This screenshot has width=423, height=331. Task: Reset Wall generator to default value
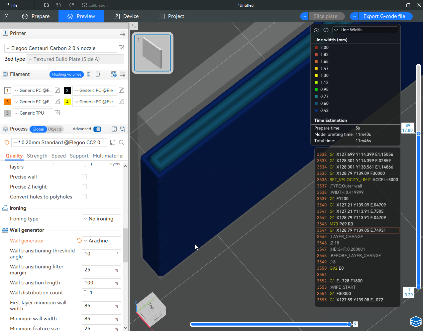tap(79, 241)
